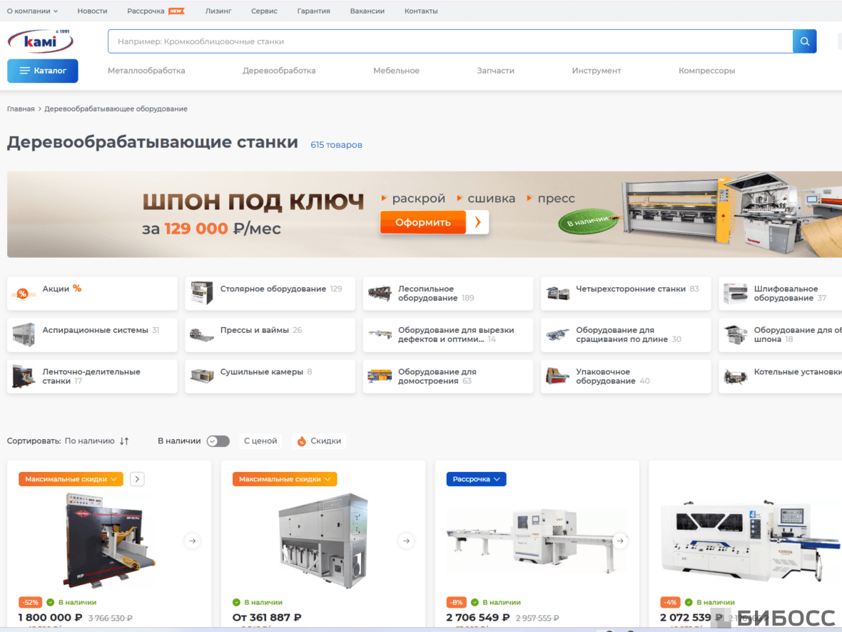Click the Четырехсторонние станки category icon
Image resolution: width=842 pixels, height=632 pixels.
pos(557,294)
